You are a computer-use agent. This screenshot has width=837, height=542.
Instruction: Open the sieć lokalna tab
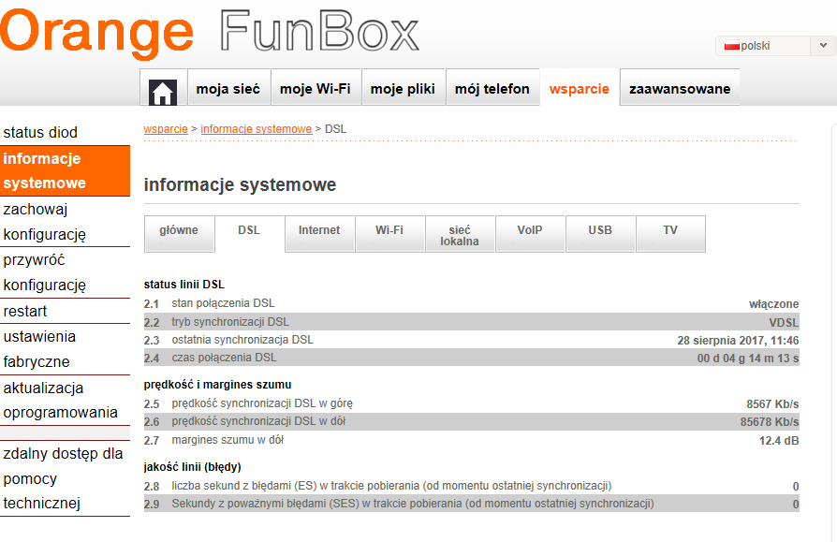pos(460,235)
